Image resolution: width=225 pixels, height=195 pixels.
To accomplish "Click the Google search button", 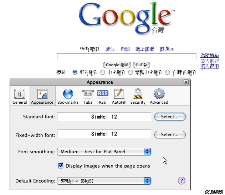I will coord(117,65).
